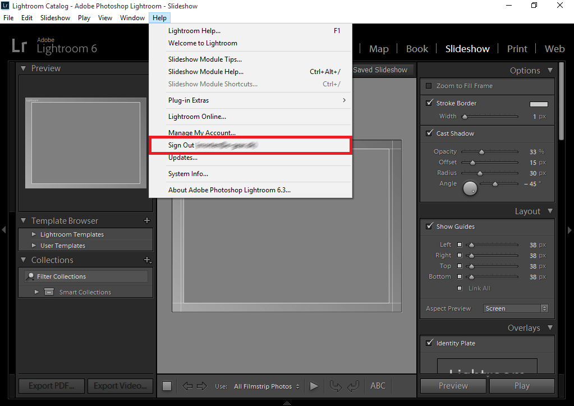Collapse the Overlays panel triangle
Image resolution: width=574 pixels, height=406 pixels.
coord(550,327)
